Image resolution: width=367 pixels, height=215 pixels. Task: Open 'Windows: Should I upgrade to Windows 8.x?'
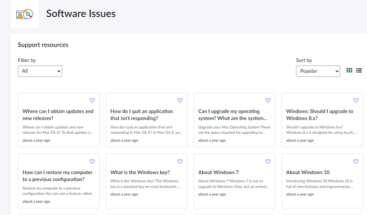(x=320, y=115)
